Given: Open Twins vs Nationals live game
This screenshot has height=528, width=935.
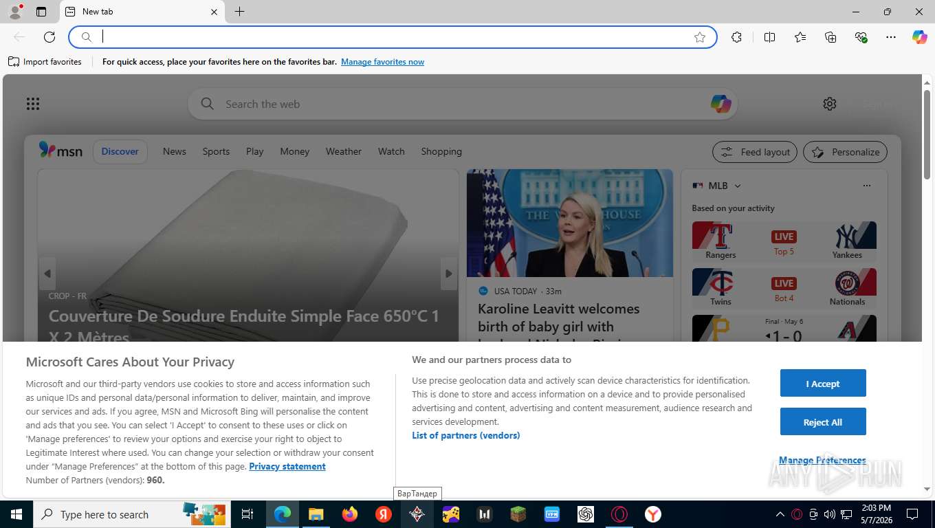Looking at the screenshot, I should (x=784, y=287).
